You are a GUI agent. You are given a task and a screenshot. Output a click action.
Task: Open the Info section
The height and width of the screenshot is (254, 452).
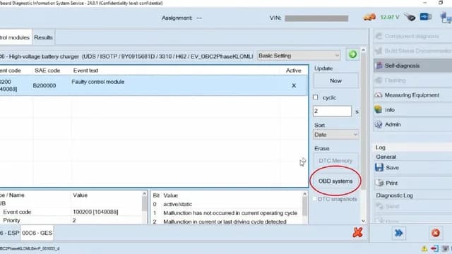click(x=412, y=110)
